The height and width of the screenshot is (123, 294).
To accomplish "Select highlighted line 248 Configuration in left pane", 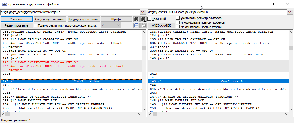I will coord(71,81).
